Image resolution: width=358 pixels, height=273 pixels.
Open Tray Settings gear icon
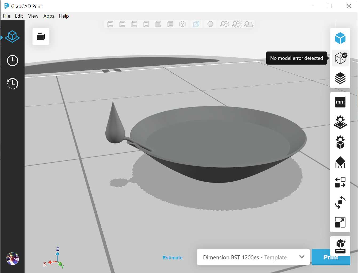click(340, 122)
